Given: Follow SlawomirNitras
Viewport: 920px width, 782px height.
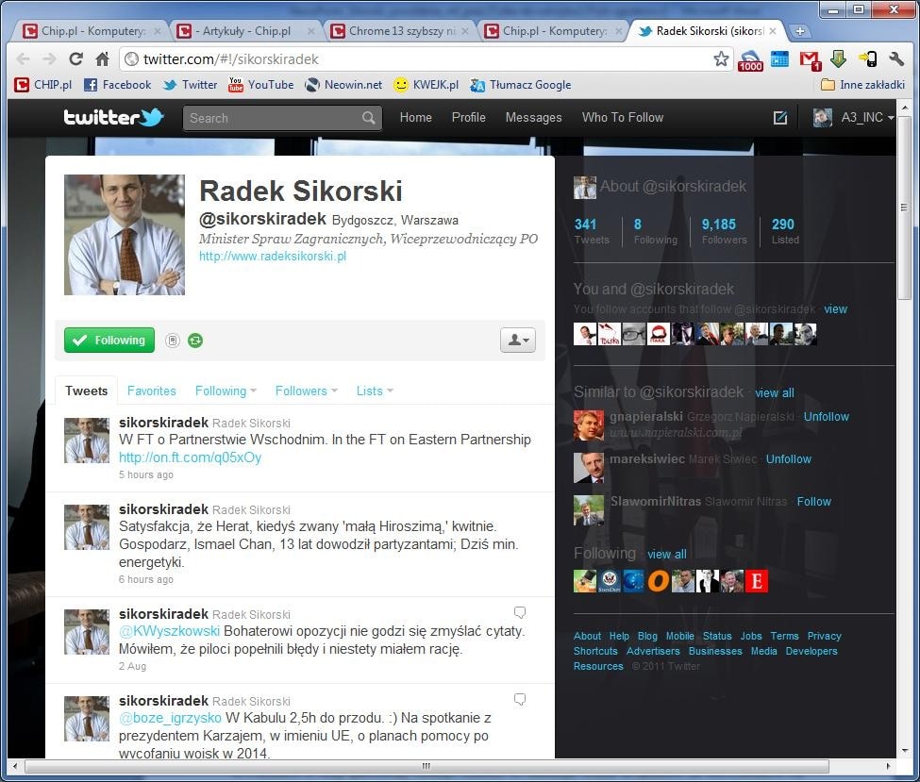Looking at the screenshot, I should click(x=813, y=502).
